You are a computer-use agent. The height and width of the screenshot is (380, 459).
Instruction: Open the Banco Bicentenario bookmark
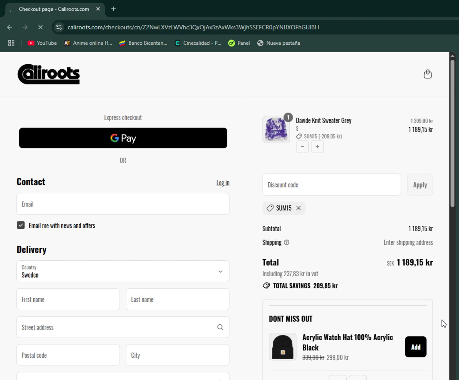coord(143,43)
